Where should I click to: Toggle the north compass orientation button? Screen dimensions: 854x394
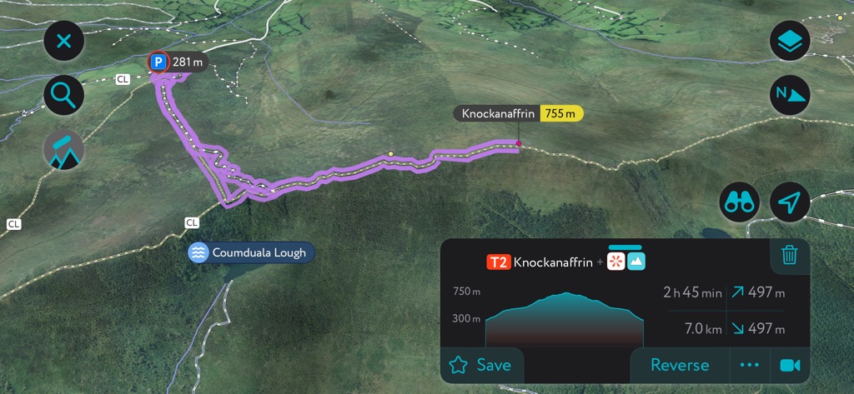point(790,95)
